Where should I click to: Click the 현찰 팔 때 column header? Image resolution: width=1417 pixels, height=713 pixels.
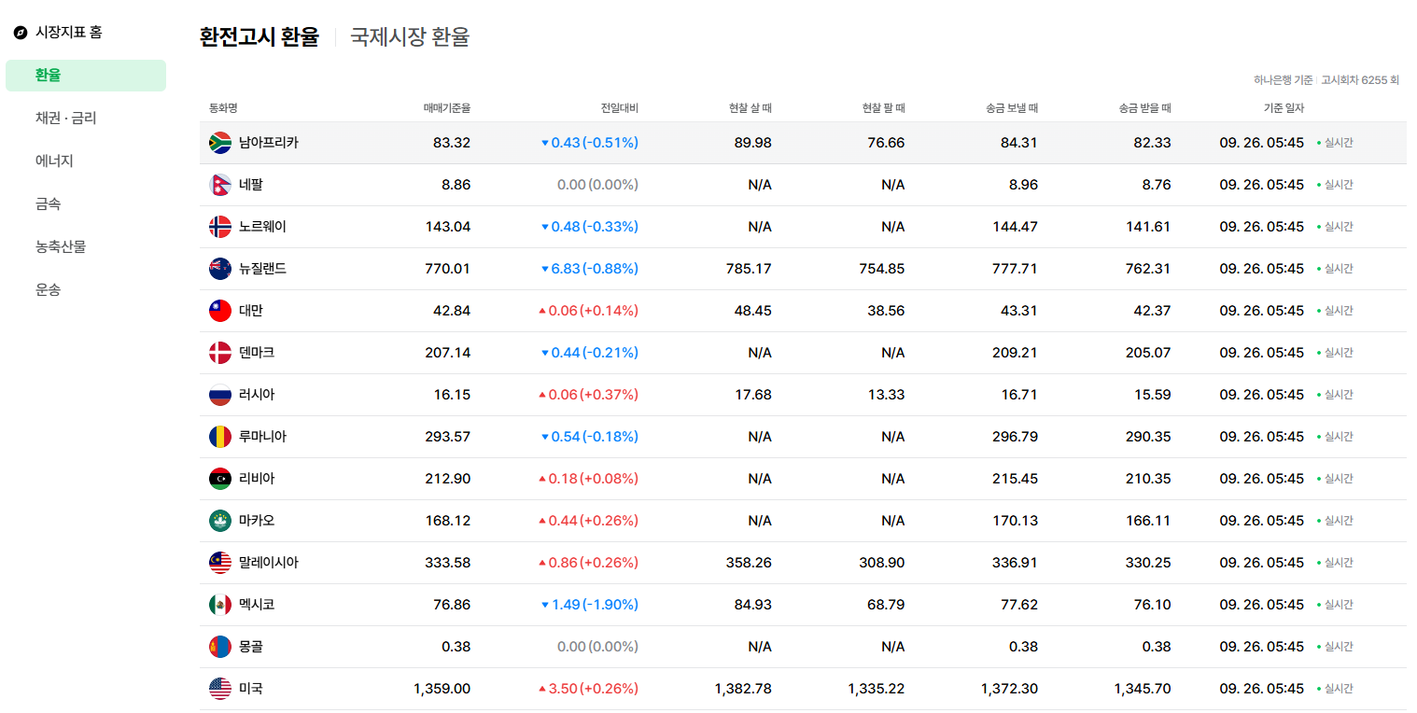pos(884,108)
